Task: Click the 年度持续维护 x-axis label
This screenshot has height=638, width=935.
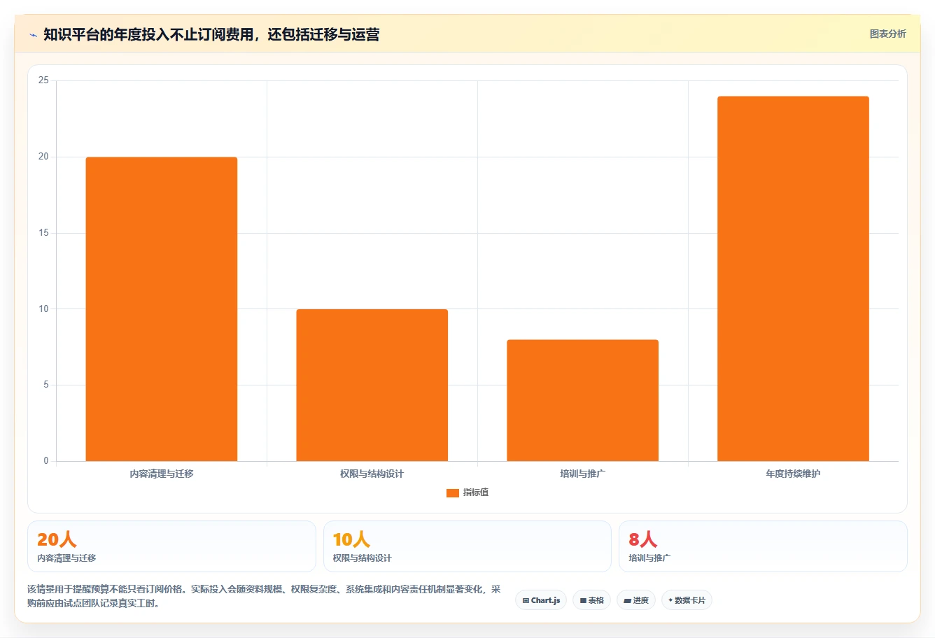Action: point(793,474)
